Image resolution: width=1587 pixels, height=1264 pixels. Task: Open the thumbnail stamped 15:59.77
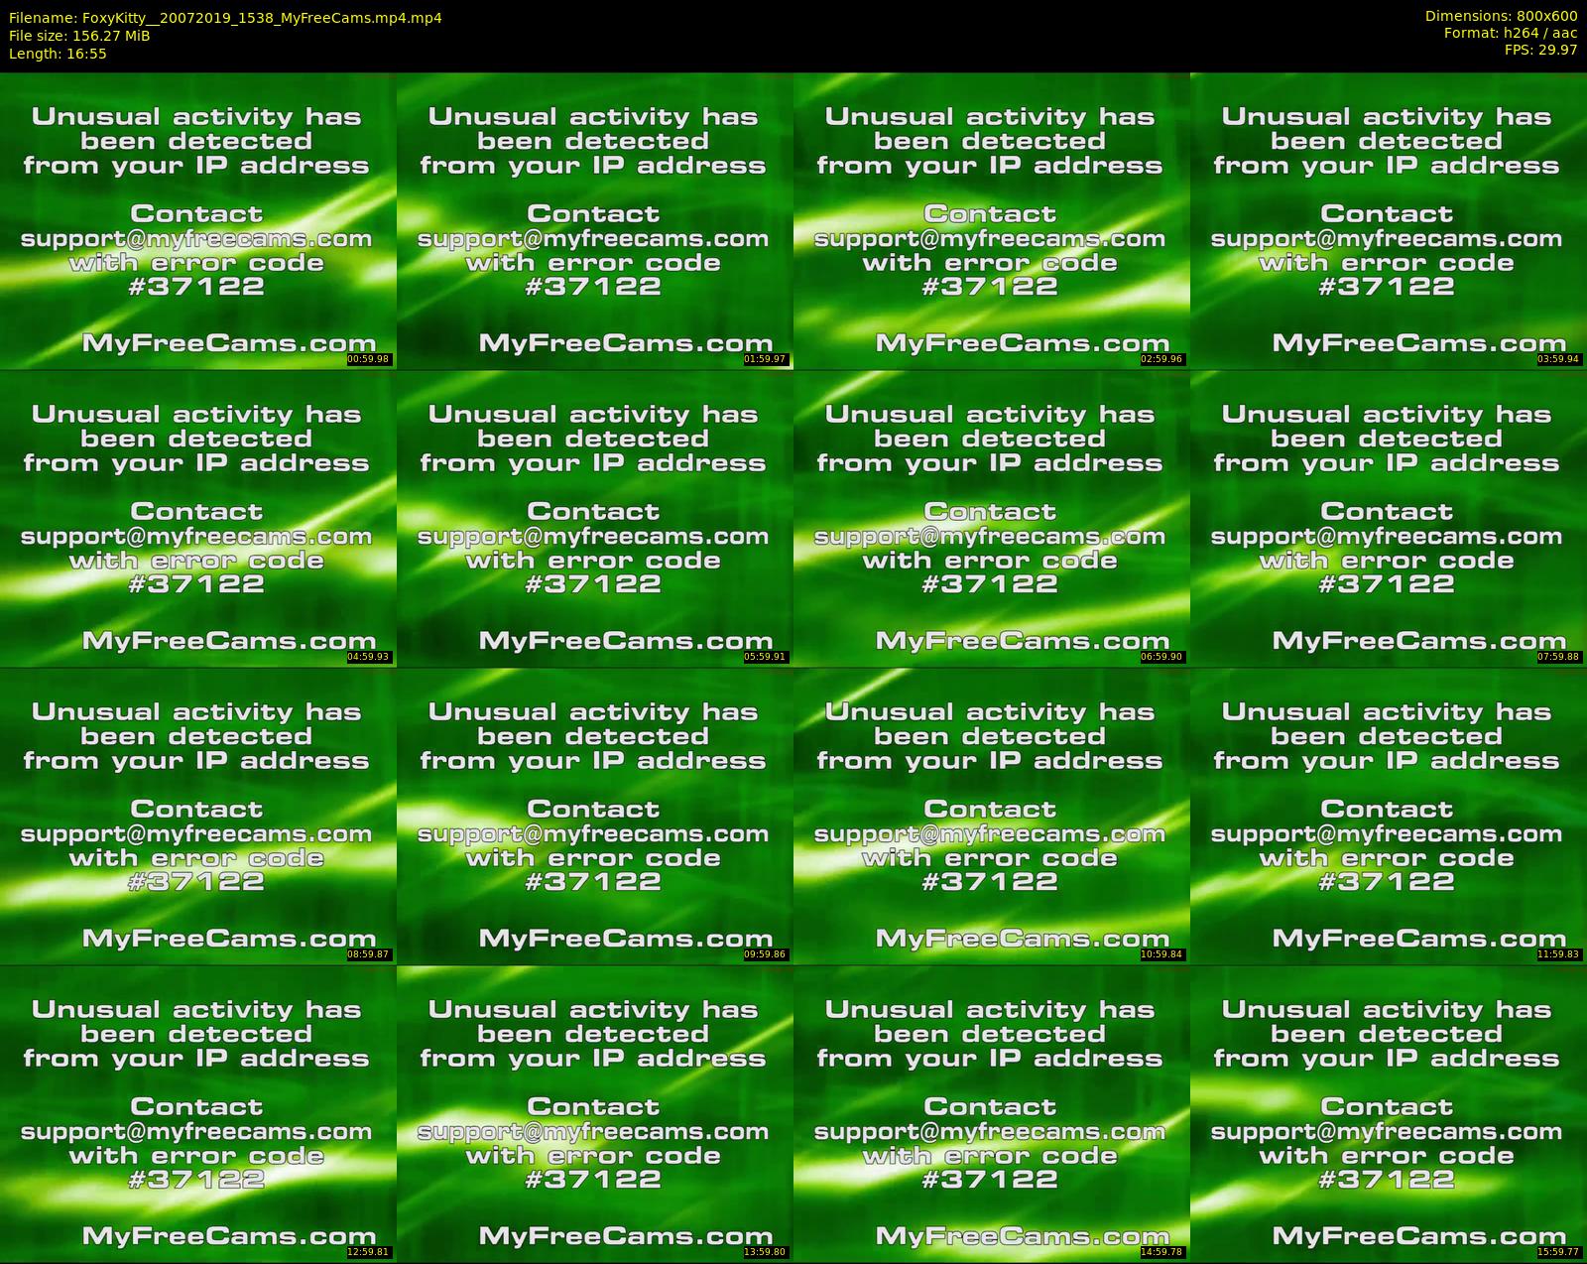point(1388,1113)
